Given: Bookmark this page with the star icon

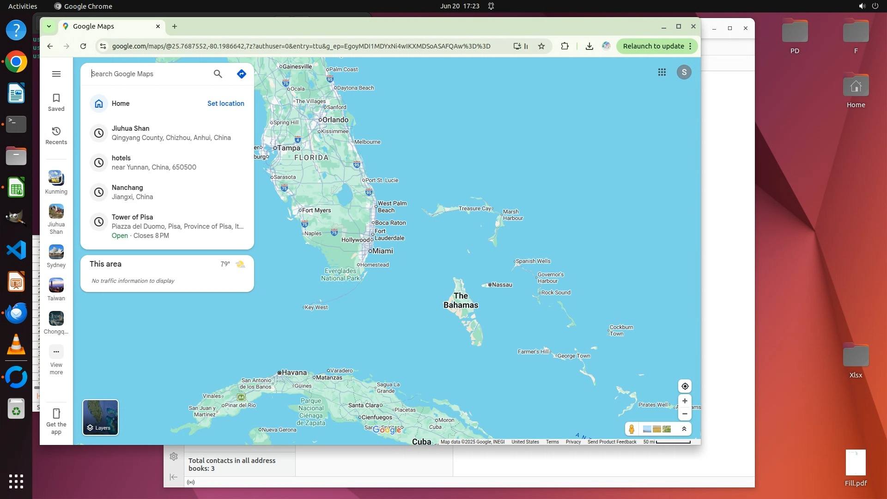Looking at the screenshot, I should 541,46.
